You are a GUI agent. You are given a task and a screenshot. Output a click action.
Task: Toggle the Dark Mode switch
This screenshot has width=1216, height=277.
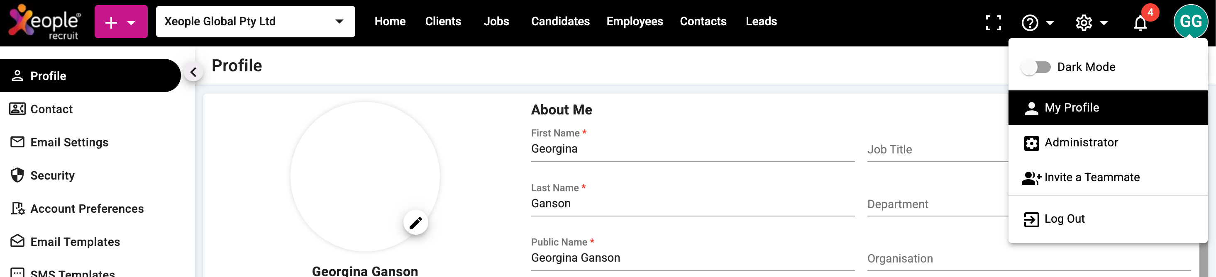pyautogui.click(x=1036, y=67)
